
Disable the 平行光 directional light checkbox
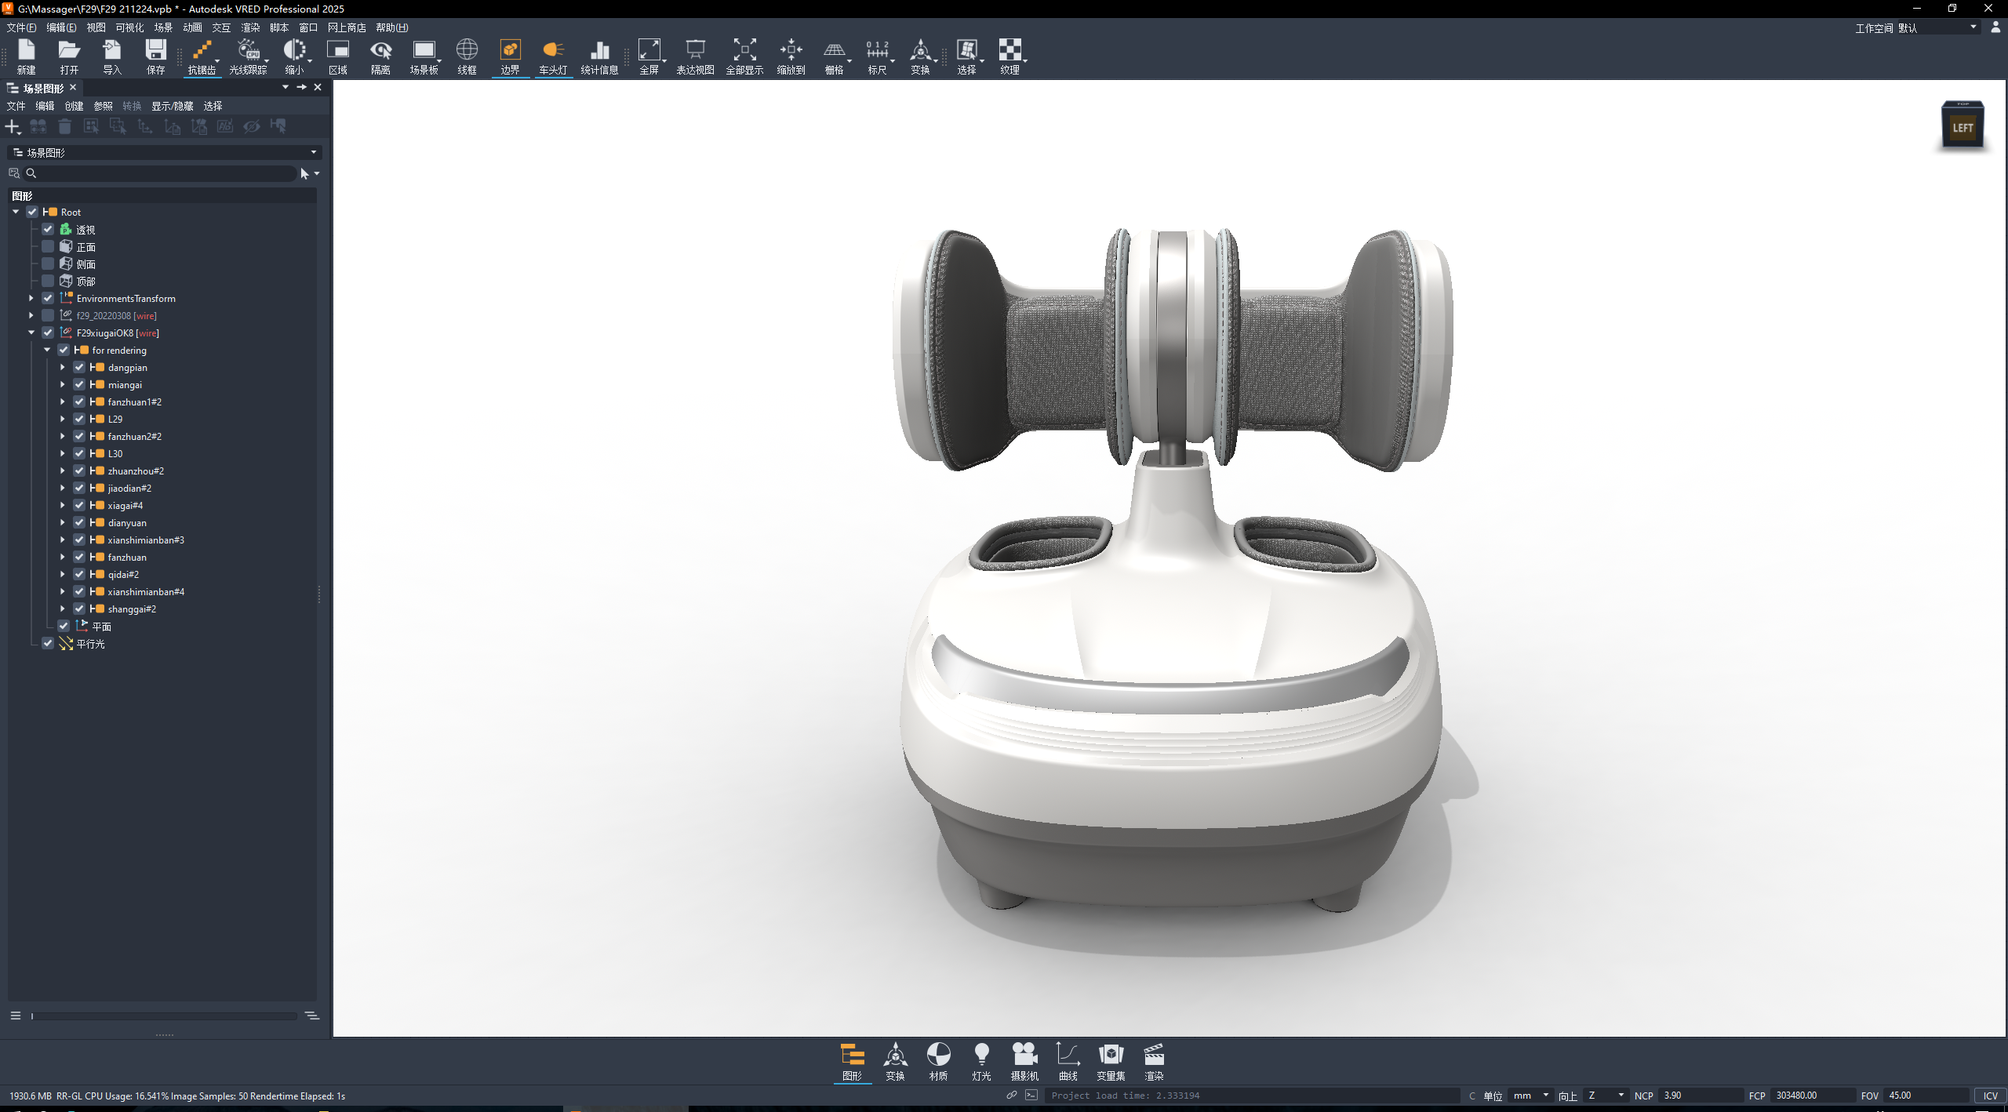48,643
